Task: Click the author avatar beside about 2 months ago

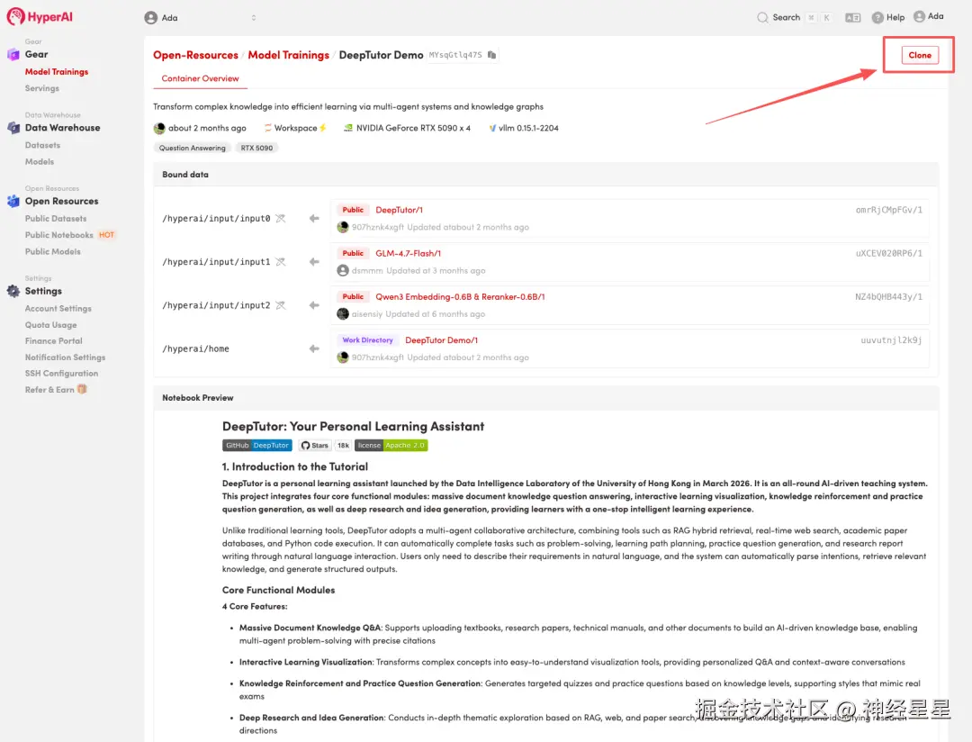Action: [x=159, y=128]
